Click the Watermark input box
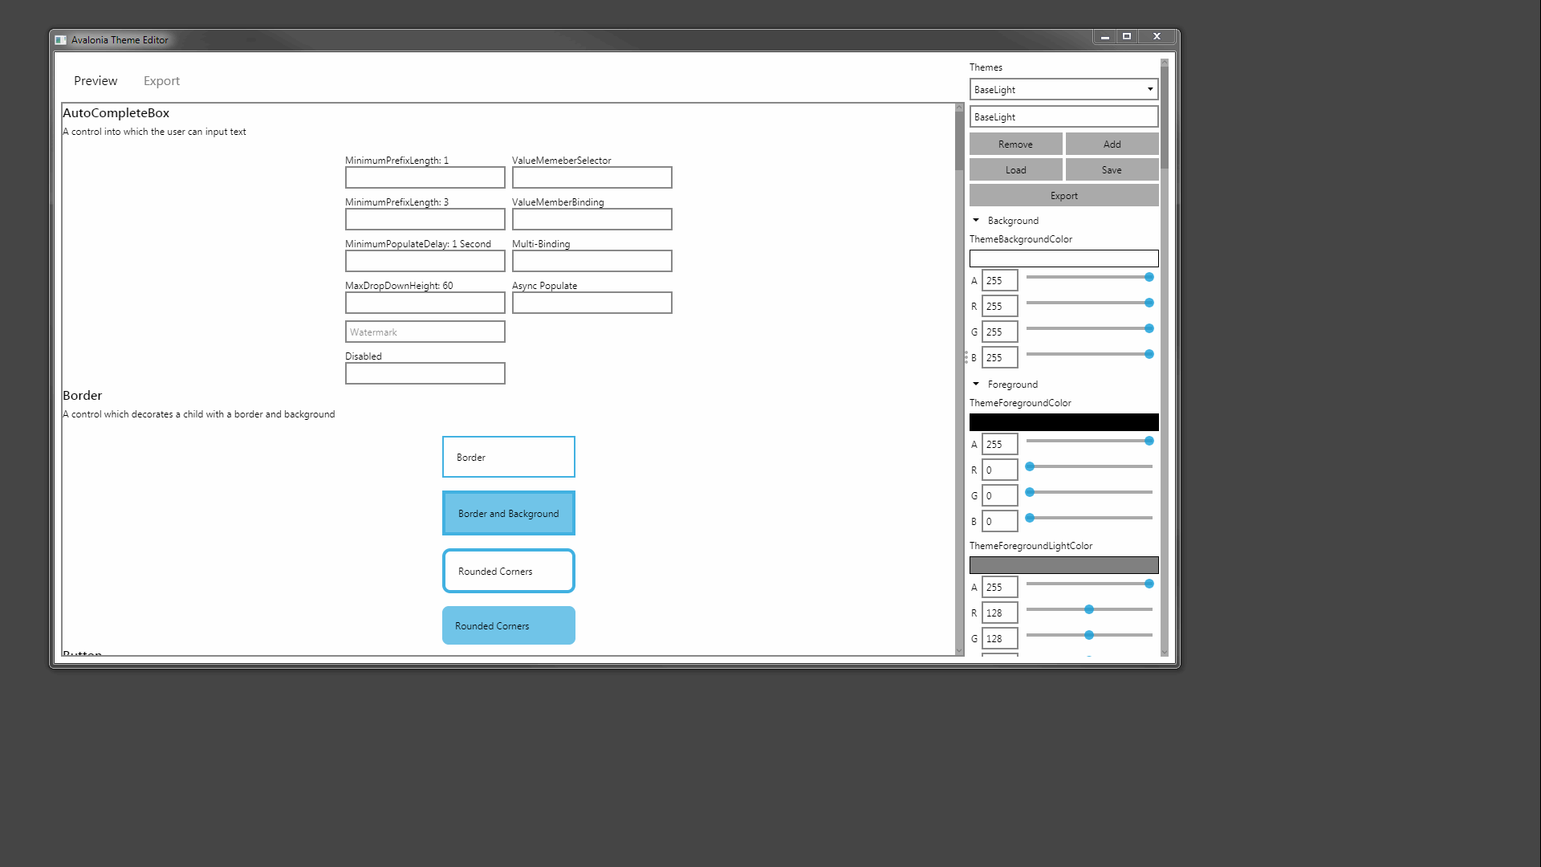The image size is (1541, 867). click(425, 332)
